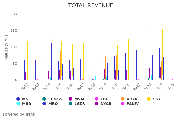Click the 2018 x-axis label
Viewport: 182px width, 121px height.
point(93,87)
